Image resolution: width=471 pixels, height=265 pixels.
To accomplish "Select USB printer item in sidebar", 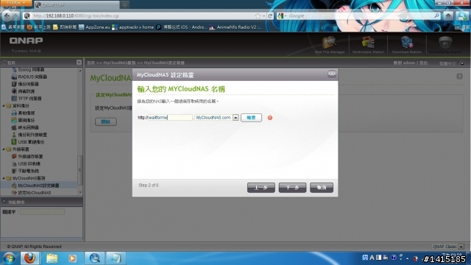I will pos(26,163).
